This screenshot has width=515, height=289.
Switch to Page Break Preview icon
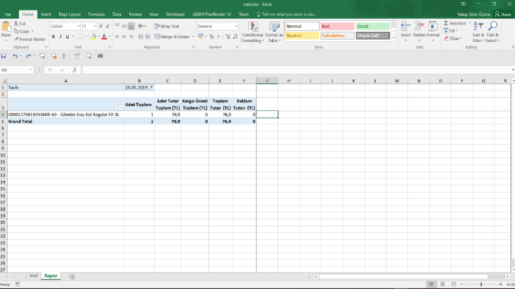point(453,284)
